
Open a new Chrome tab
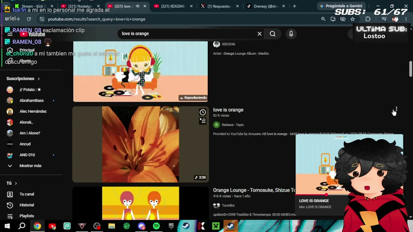pos(294,6)
